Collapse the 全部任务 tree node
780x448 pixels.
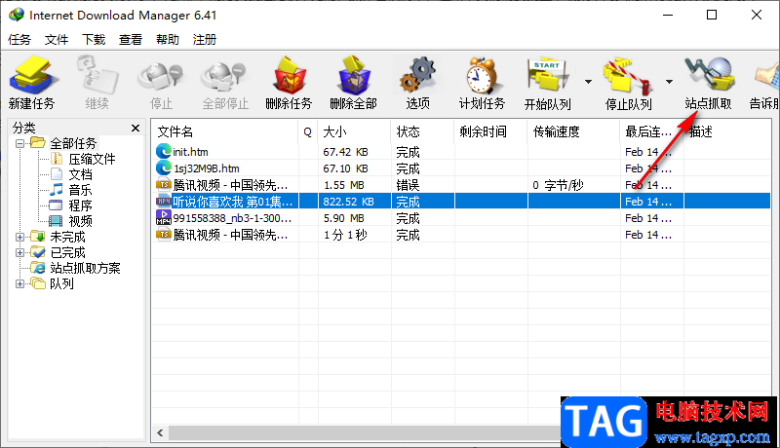tap(19, 144)
